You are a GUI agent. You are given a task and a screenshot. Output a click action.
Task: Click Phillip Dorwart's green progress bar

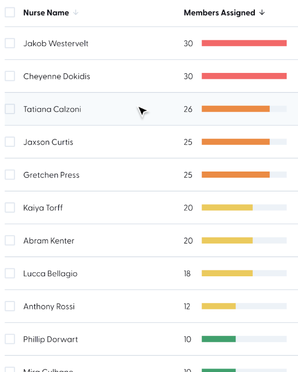tap(219, 339)
